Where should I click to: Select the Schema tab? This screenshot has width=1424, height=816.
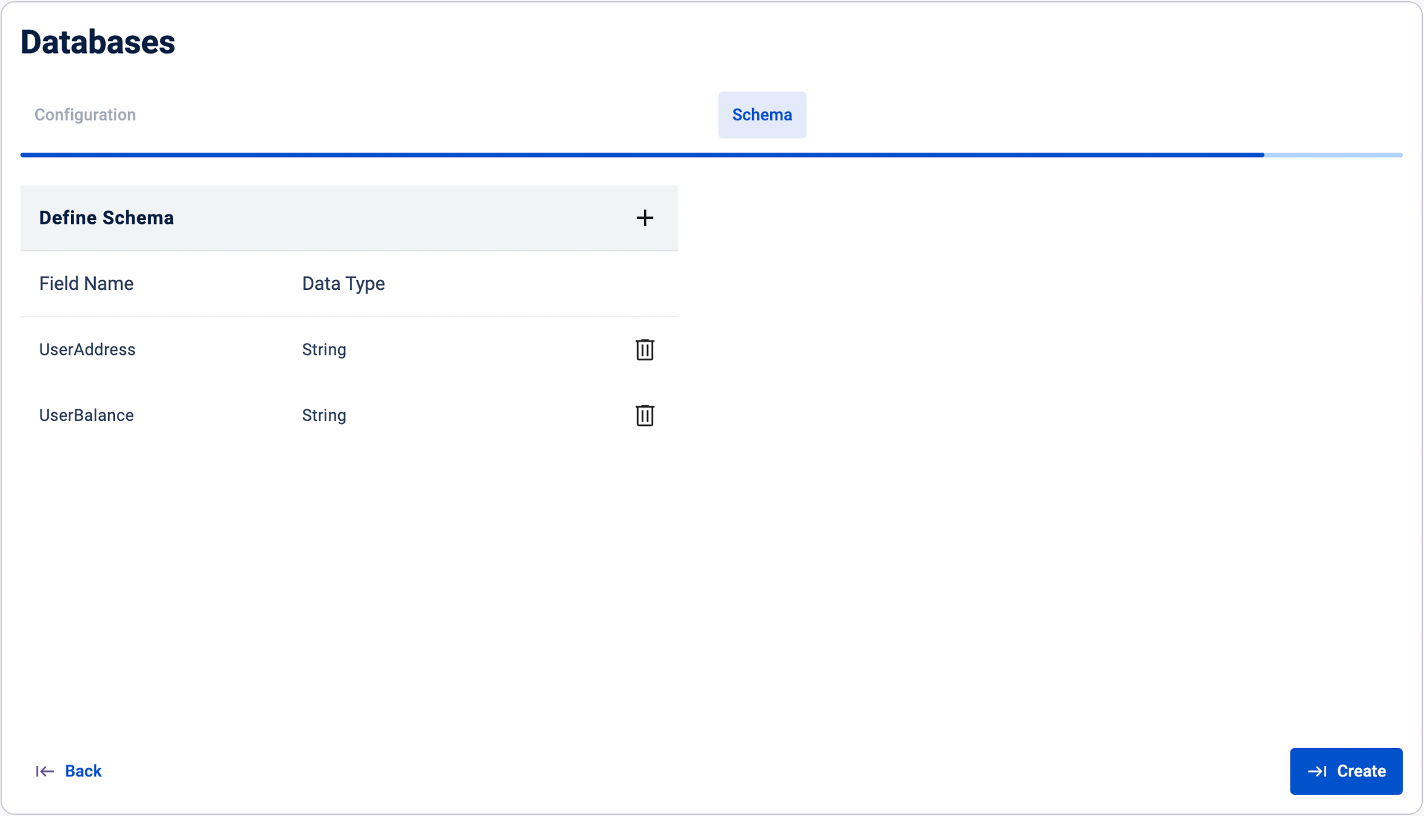click(x=761, y=115)
